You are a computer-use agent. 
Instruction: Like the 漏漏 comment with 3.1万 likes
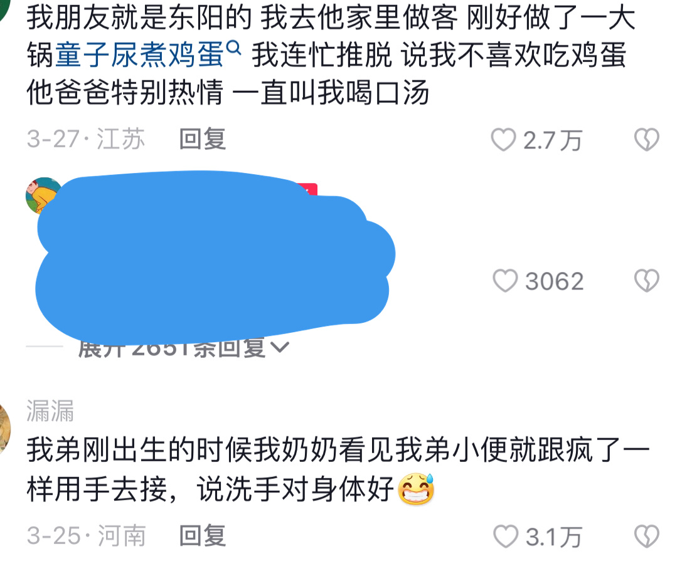505,537
